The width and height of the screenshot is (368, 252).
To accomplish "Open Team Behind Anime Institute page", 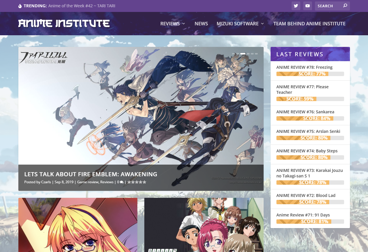I will (x=309, y=24).
